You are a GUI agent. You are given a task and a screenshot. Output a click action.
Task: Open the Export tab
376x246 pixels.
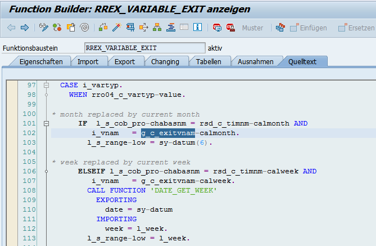(125, 62)
